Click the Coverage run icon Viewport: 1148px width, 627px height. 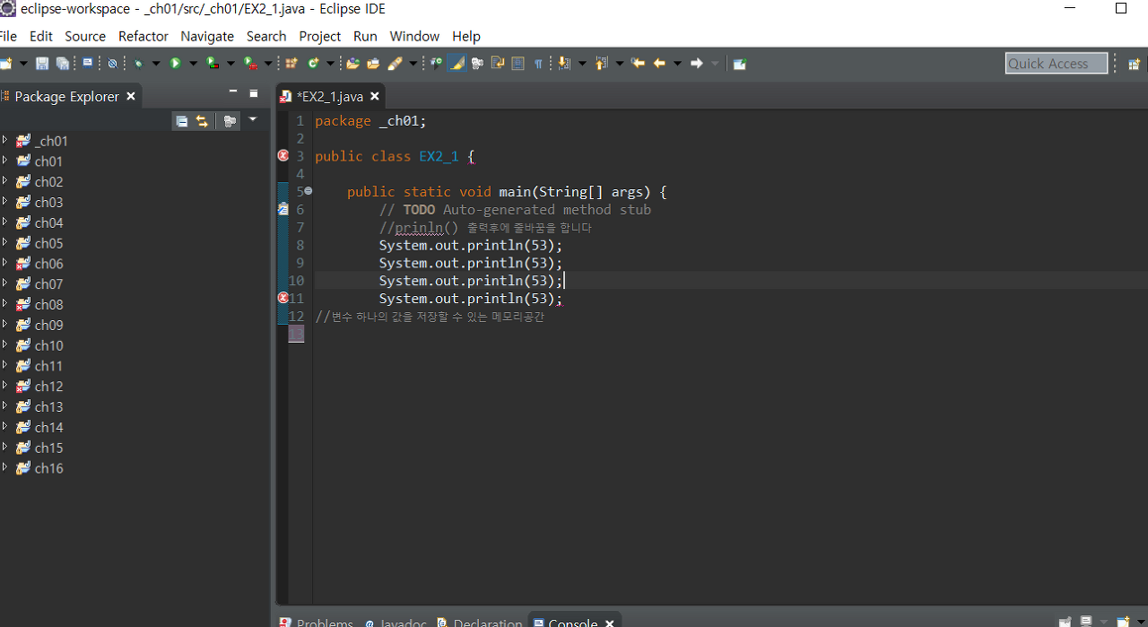point(213,64)
